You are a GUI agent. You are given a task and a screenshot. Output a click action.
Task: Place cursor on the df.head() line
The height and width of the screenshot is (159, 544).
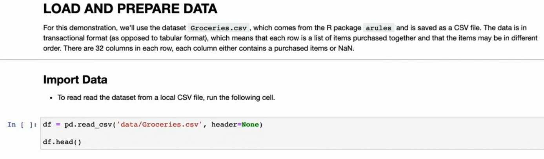[x=62, y=142]
